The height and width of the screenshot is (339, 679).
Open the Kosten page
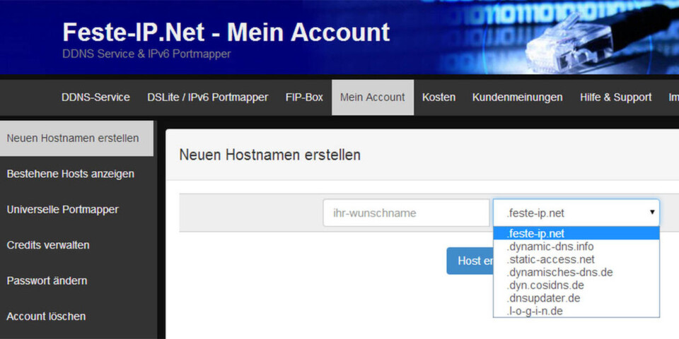tap(439, 97)
